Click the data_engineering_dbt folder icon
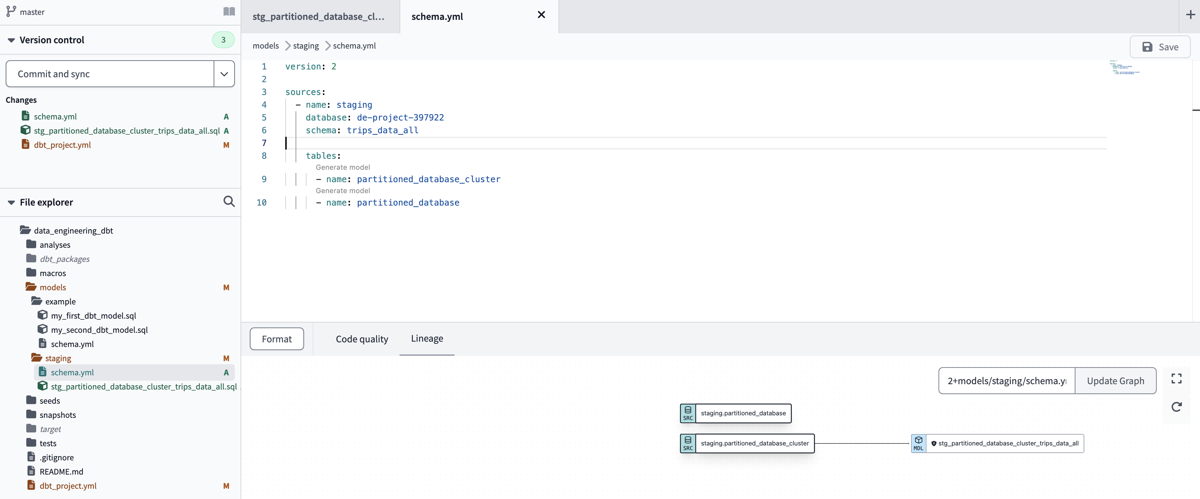This screenshot has height=499, width=1200. point(25,230)
